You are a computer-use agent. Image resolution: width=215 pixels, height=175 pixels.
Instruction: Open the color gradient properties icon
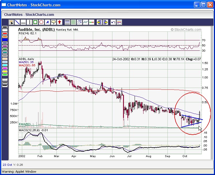(x=119, y=22)
